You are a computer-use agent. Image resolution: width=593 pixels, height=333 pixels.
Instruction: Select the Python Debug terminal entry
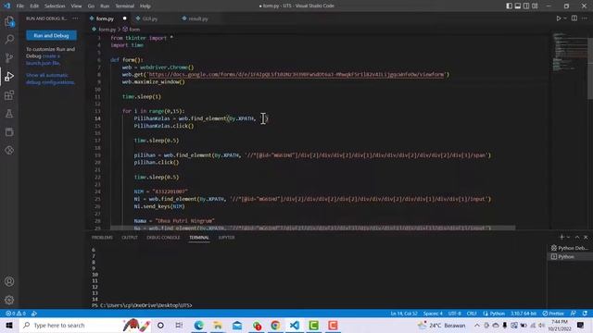[x=570, y=248]
